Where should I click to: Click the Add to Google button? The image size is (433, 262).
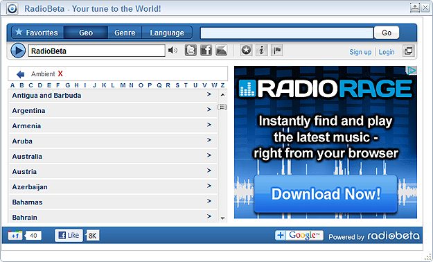pos(299,236)
